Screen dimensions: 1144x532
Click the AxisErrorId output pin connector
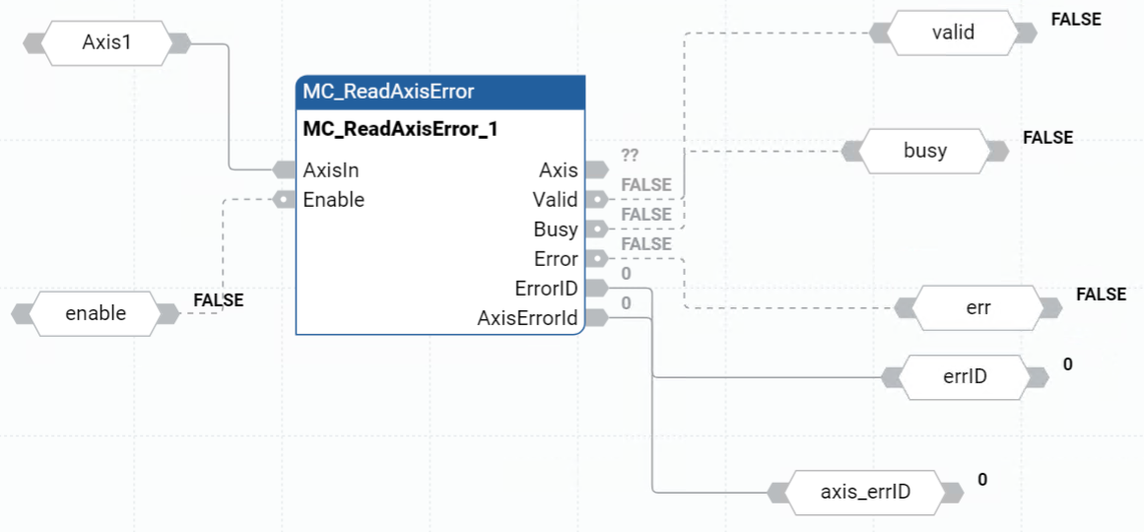click(x=597, y=317)
